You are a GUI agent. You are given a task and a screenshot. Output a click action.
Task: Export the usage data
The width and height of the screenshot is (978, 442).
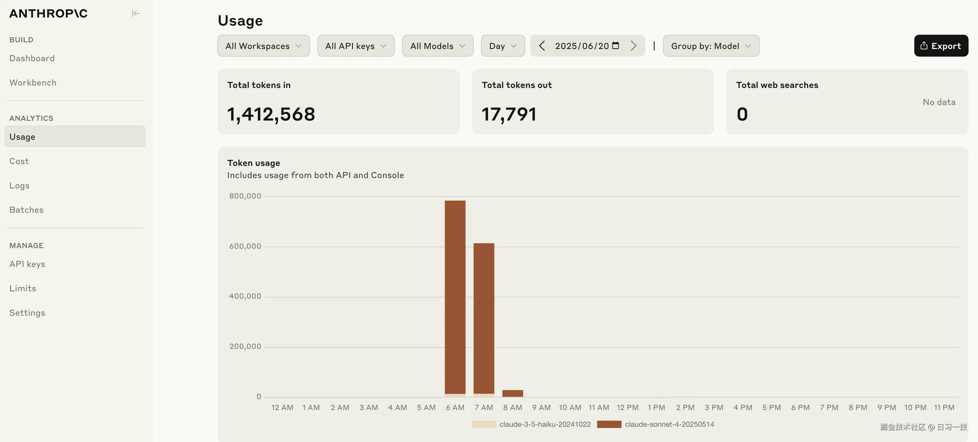[941, 46]
